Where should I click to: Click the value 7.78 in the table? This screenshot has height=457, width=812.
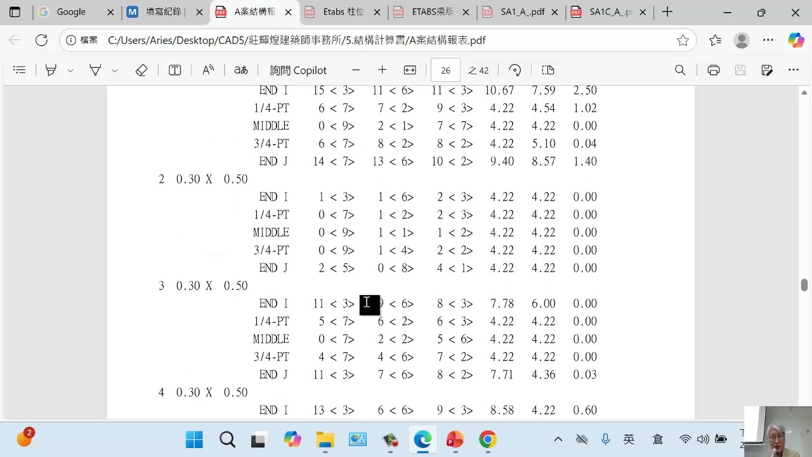[502, 304]
